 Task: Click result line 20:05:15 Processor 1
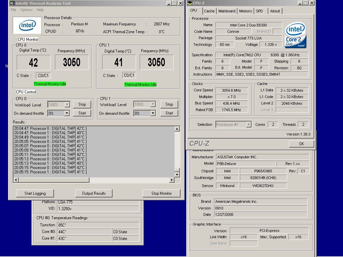point(50,172)
